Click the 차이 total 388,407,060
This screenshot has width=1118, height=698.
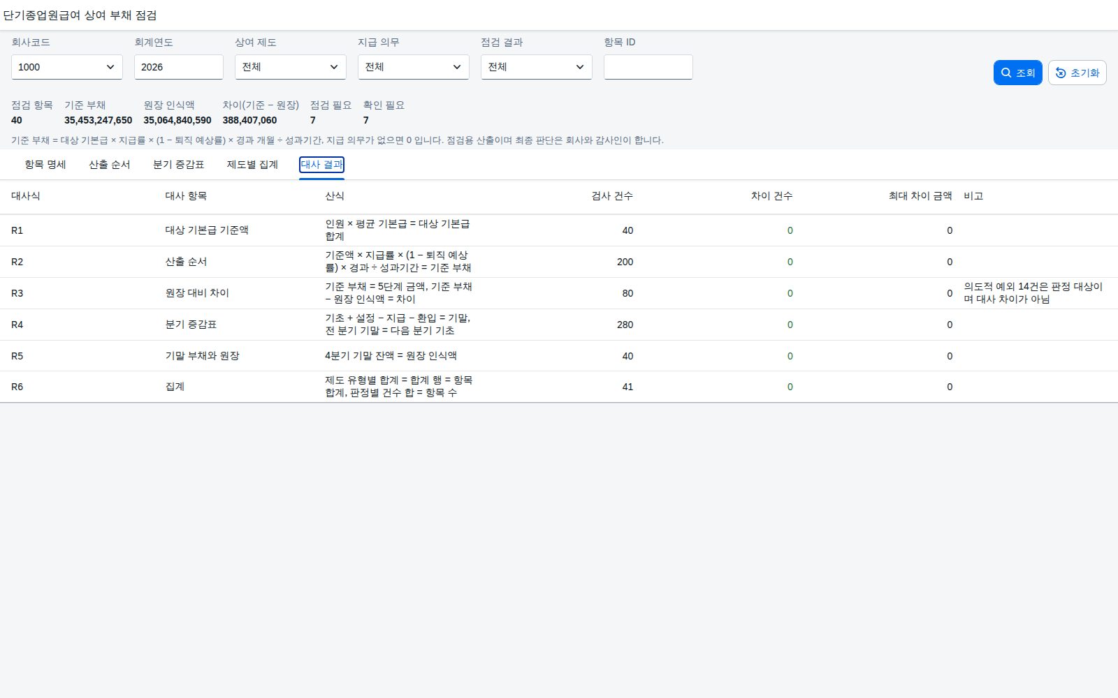coord(249,120)
